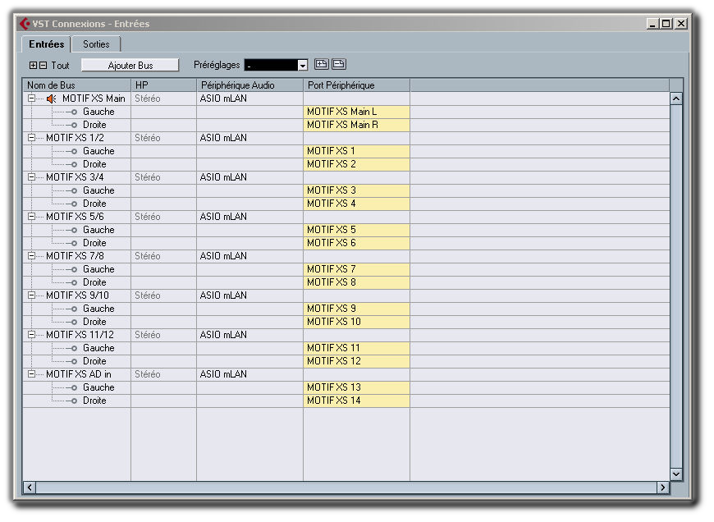Click the Port Périphérique column header
This screenshot has width=714, height=522.
[x=355, y=85]
